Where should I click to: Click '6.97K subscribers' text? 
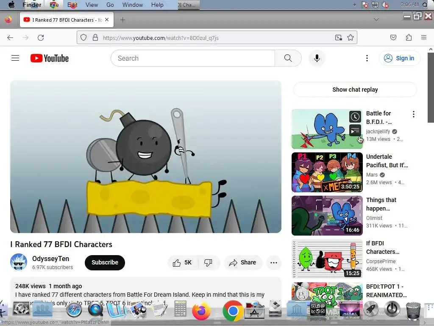point(53,267)
